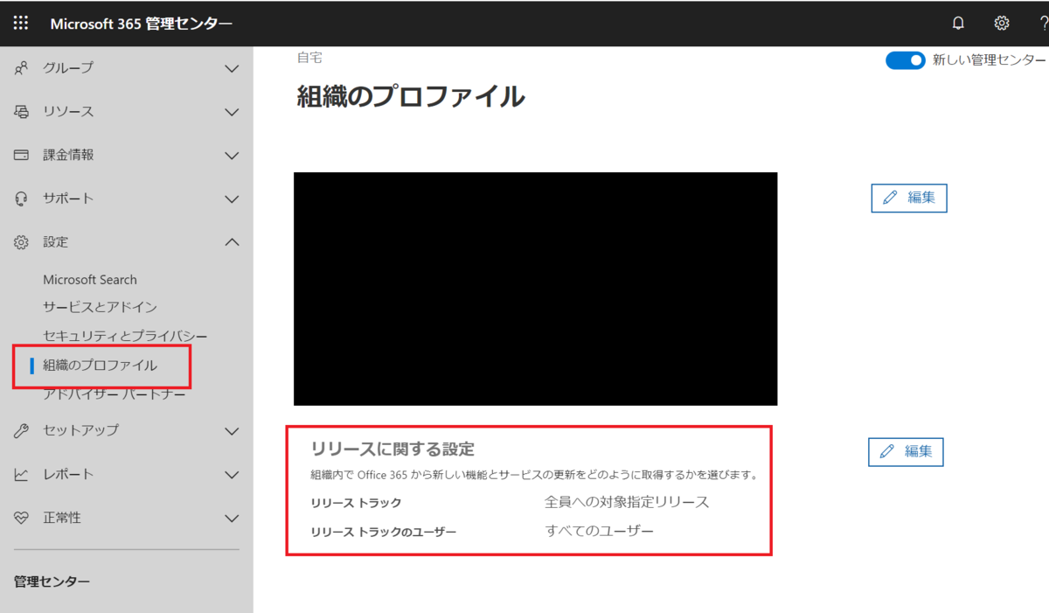Click the groups (グループ) people icon
1049x613 pixels.
(x=22, y=68)
